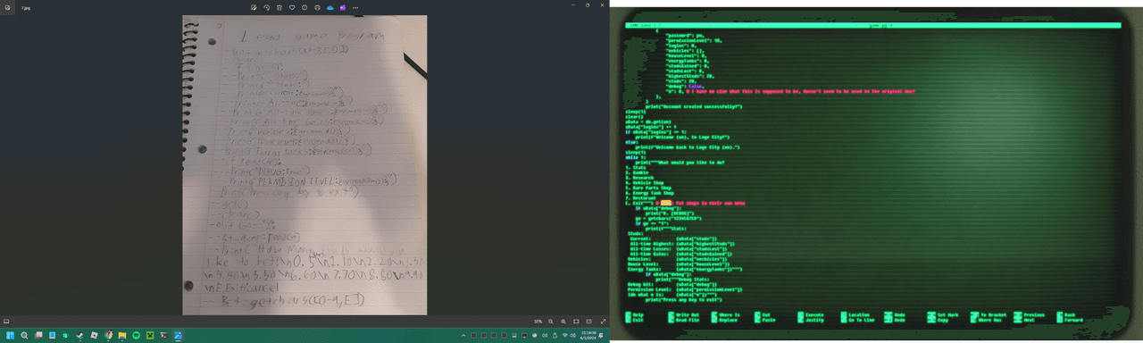Viewport: 1143px width, 343px height.
Task: Click the red comment about unused value
Action: point(801,91)
